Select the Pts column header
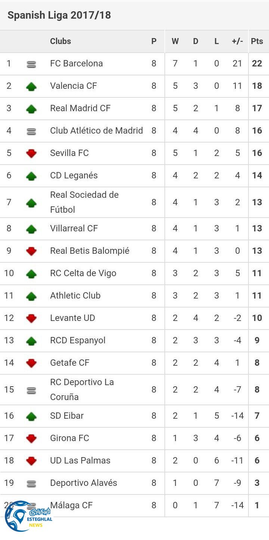The image size is (269, 540). [257, 41]
